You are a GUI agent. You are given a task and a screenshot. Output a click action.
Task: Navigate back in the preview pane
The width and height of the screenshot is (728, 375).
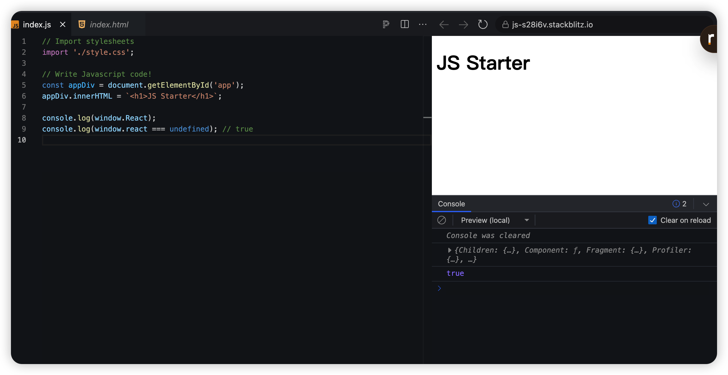(x=444, y=24)
